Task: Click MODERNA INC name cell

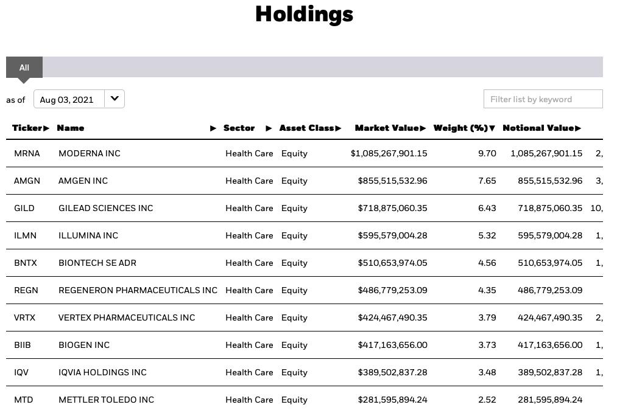Action: (x=90, y=153)
